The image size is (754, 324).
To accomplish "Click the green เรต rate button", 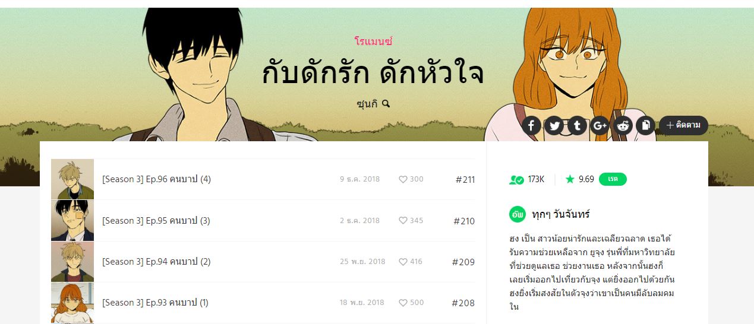I will pos(613,179).
